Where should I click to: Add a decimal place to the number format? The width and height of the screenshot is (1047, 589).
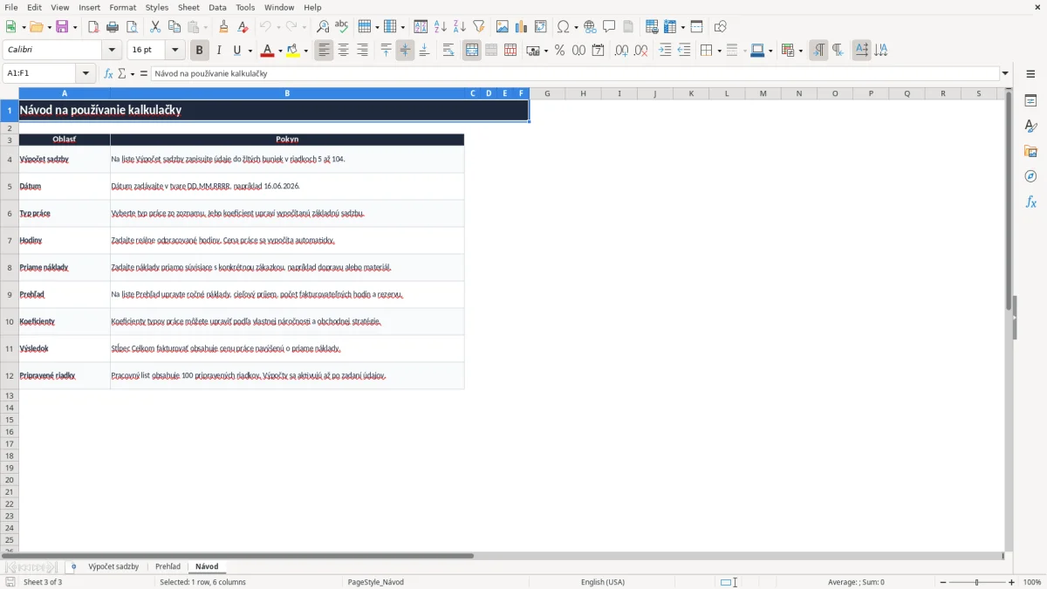coord(621,51)
